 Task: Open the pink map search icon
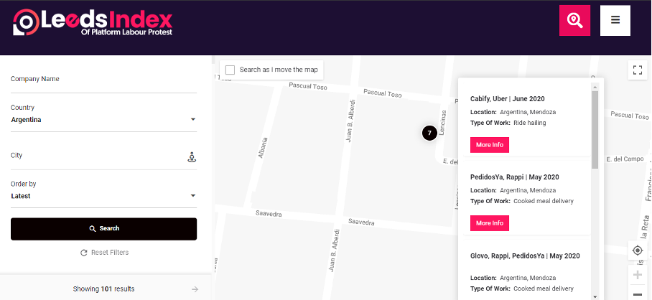pyautogui.click(x=574, y=20)
